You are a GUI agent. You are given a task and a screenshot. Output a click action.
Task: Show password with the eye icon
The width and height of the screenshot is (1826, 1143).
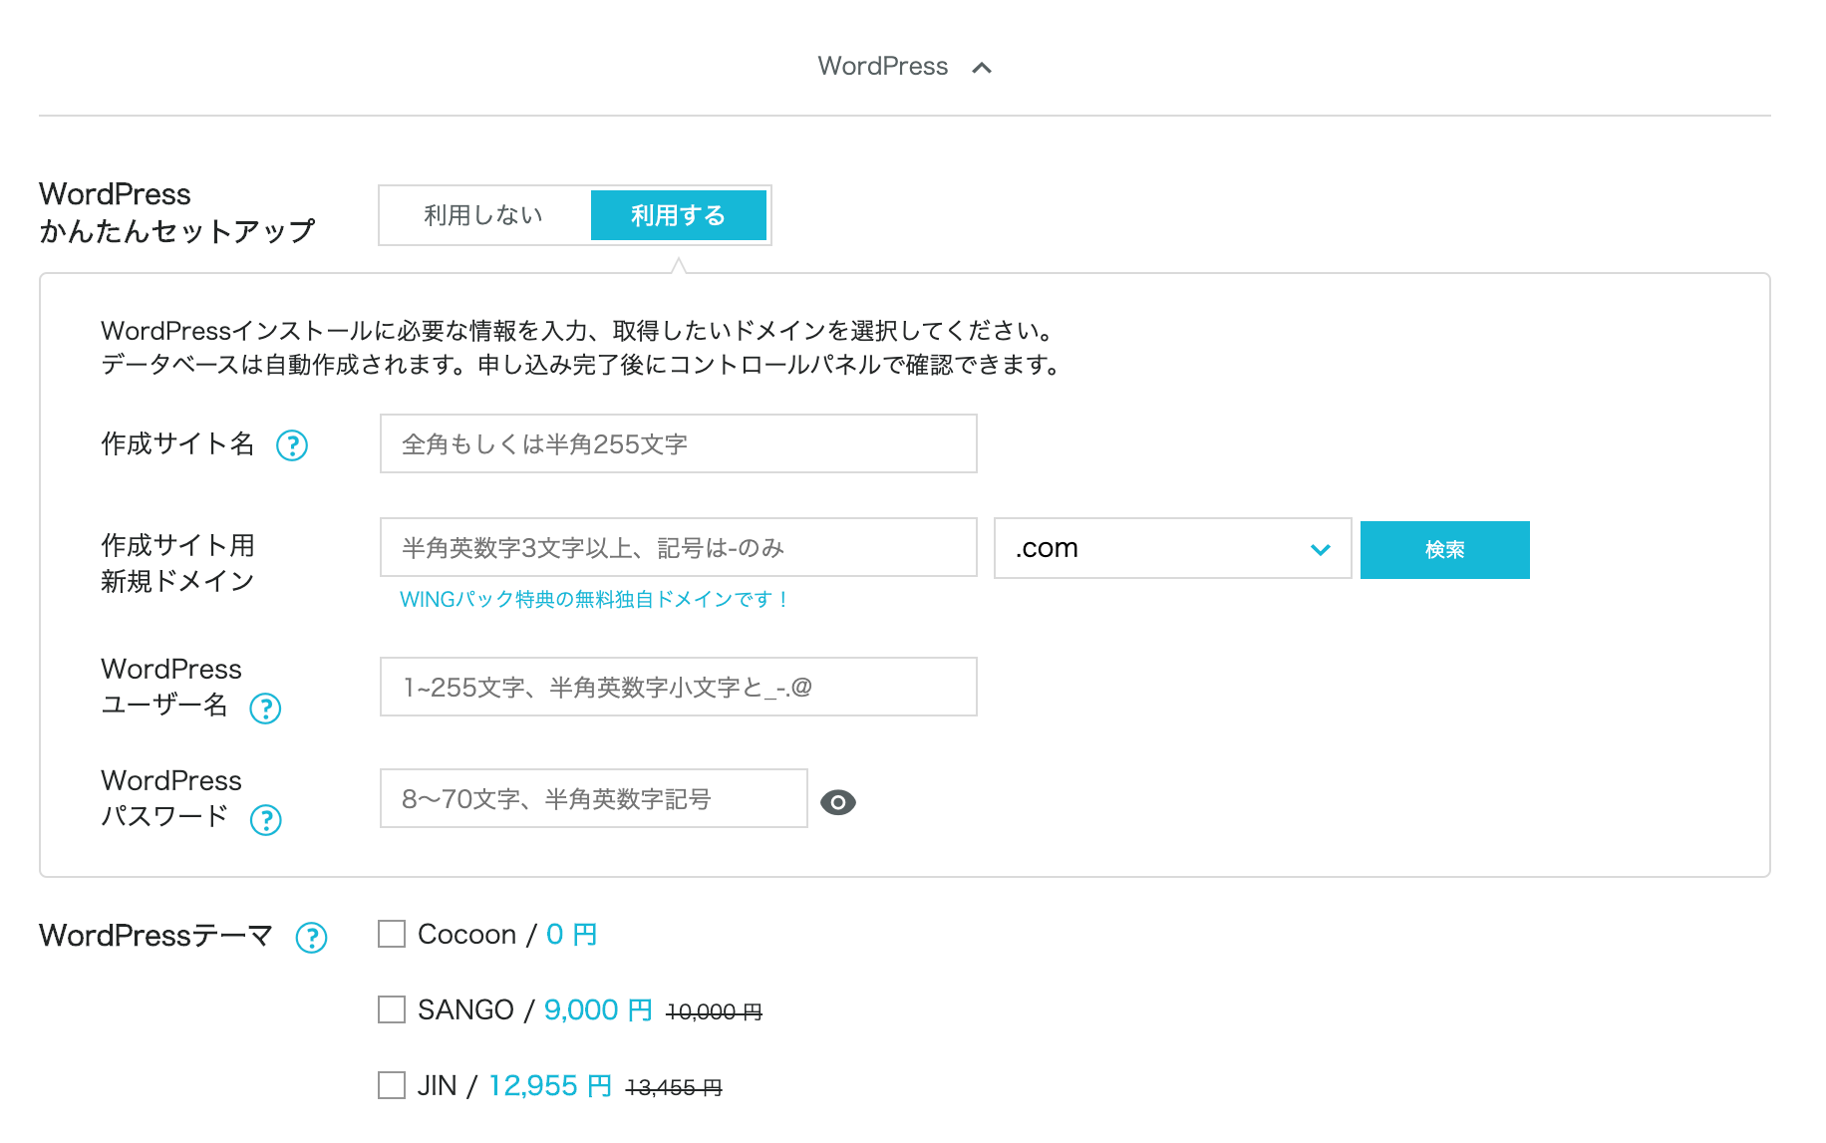[837, 802]
